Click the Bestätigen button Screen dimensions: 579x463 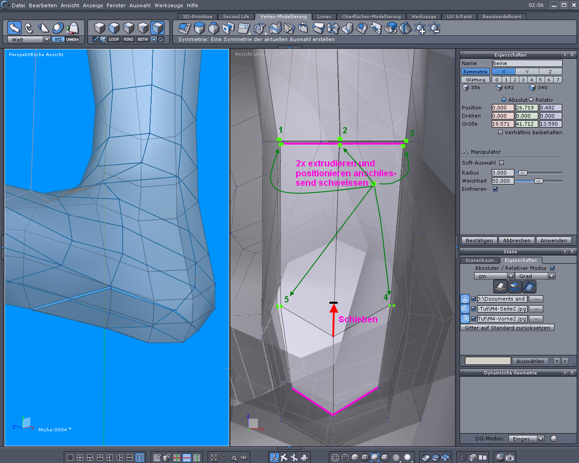[x=479, y=241]
